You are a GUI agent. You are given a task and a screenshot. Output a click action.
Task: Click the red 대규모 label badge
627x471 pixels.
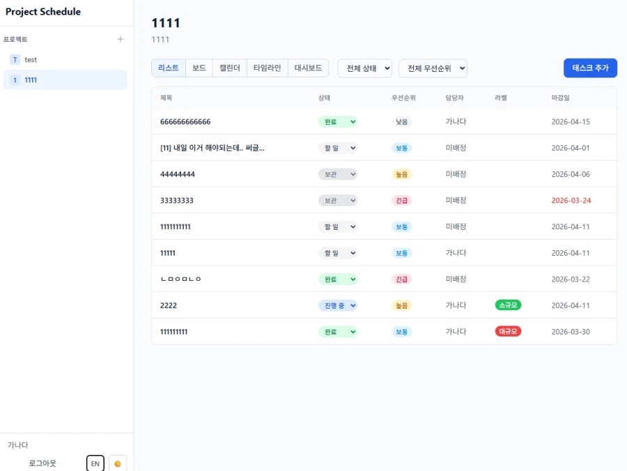508,332
